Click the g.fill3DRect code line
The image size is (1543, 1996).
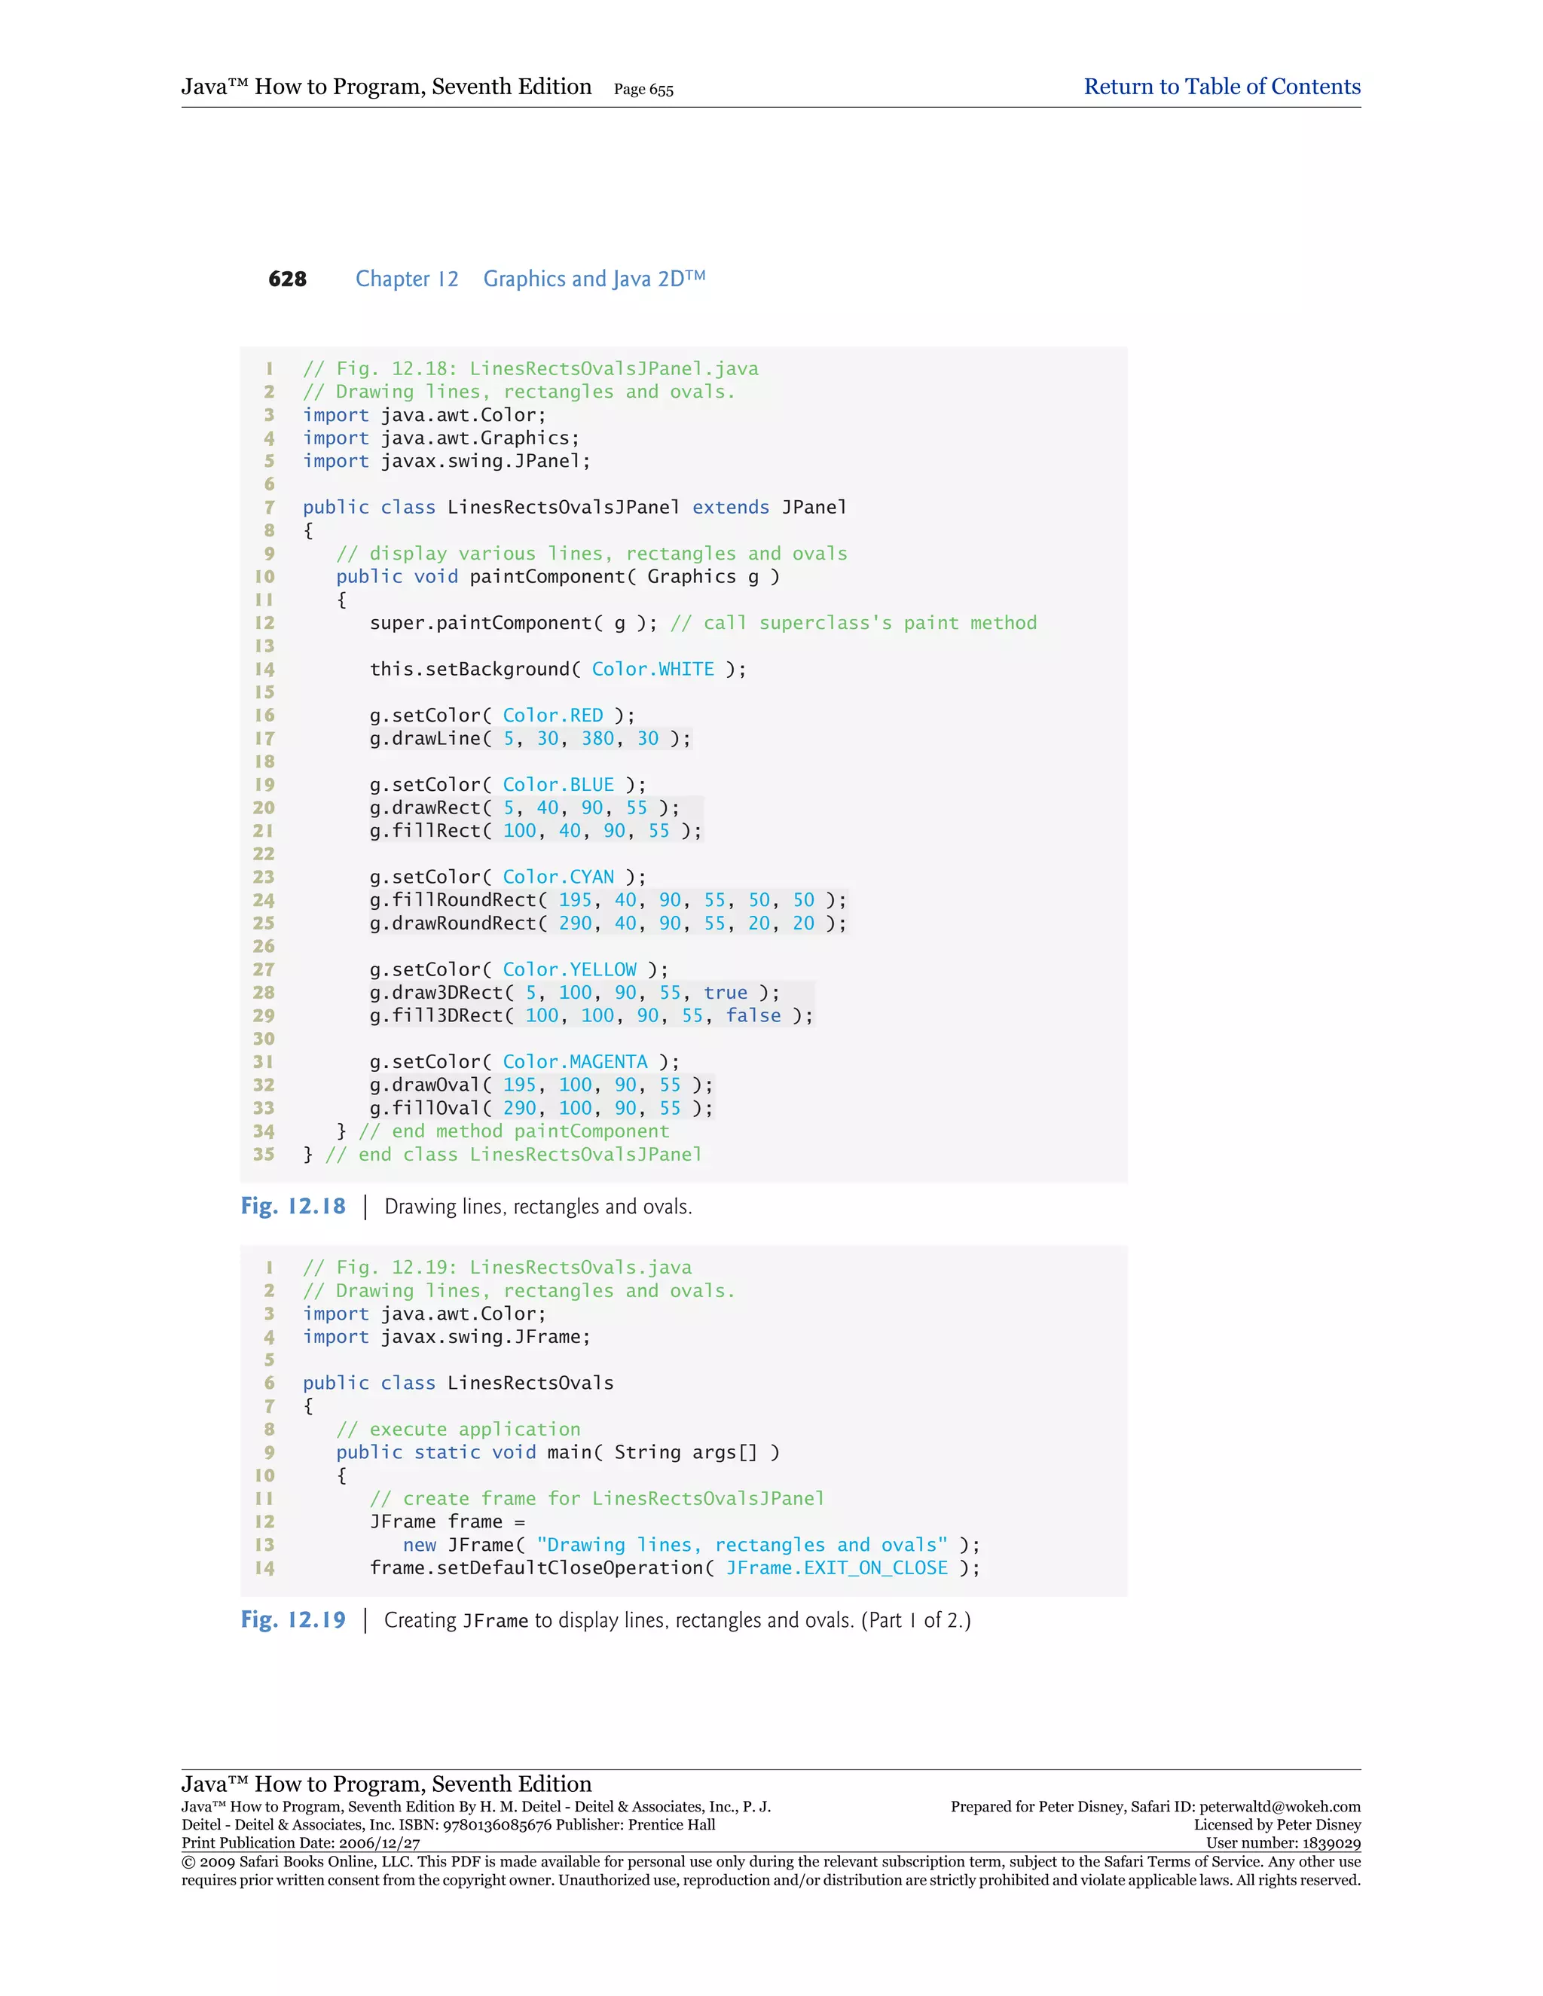click(591, 1015)
